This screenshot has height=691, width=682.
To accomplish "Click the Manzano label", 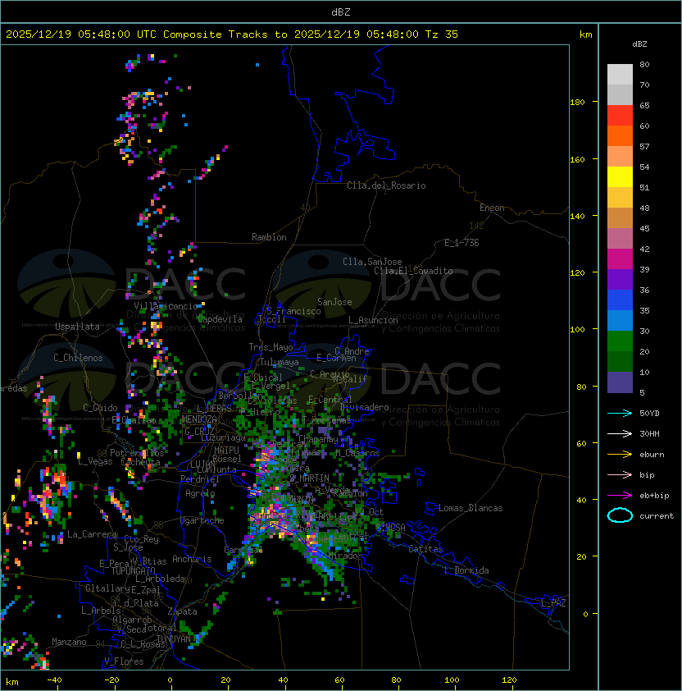I will (x=69, y=642).
